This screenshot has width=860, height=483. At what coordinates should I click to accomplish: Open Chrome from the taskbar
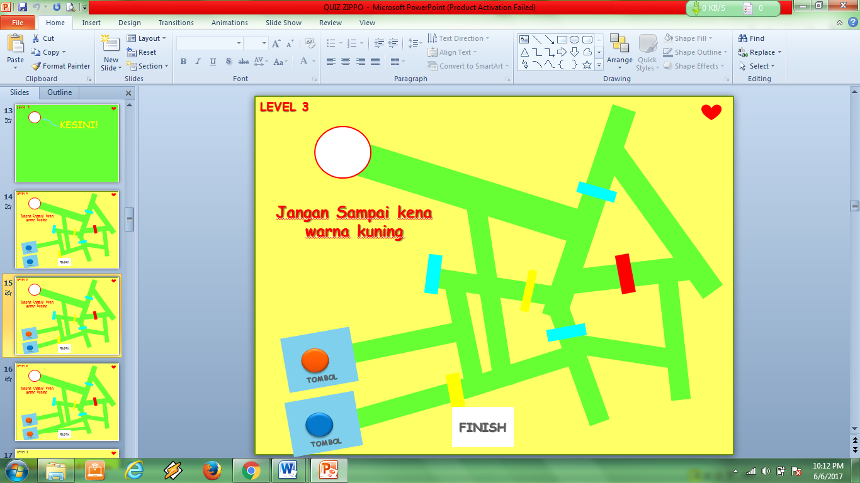click(251, 470)
